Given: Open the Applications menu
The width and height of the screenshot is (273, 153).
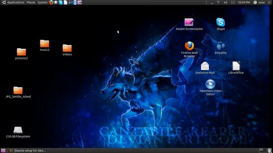Looking at the screenshot, I should pyautogui.click(x=16, y=3).
